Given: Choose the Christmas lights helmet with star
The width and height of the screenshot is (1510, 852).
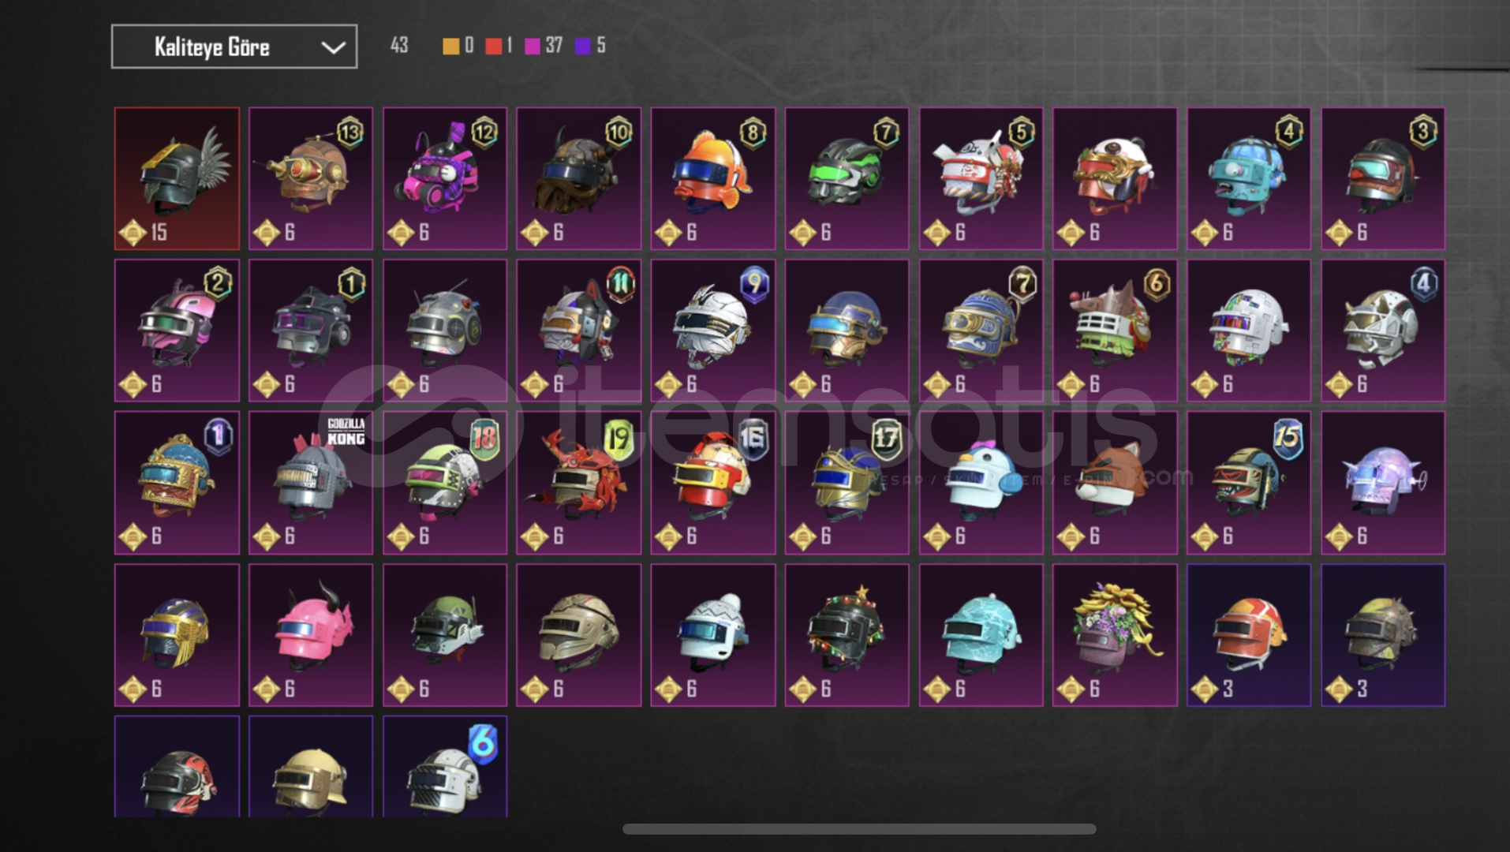Looking at the screenshot, I should 847,635.
